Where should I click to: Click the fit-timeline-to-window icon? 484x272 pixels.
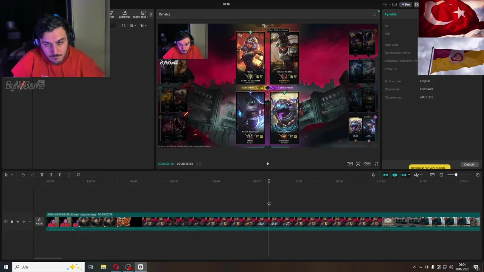(432, 175)
